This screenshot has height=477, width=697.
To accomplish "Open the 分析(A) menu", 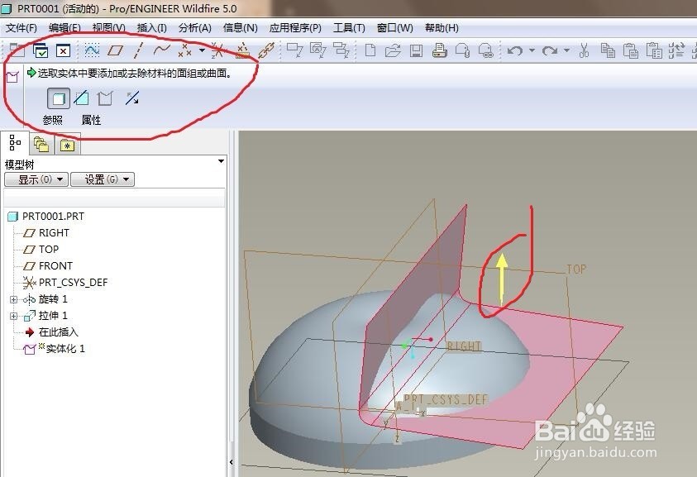I will click(x=194, y=28).
